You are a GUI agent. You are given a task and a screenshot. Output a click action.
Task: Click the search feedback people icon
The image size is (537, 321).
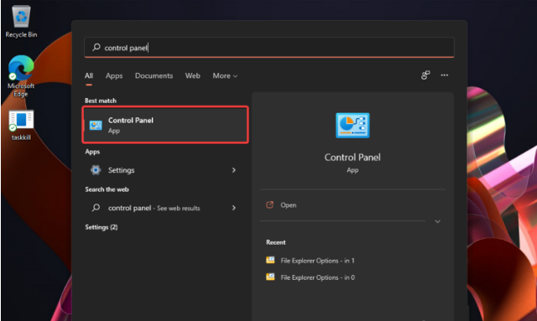[x=425, y=75]
